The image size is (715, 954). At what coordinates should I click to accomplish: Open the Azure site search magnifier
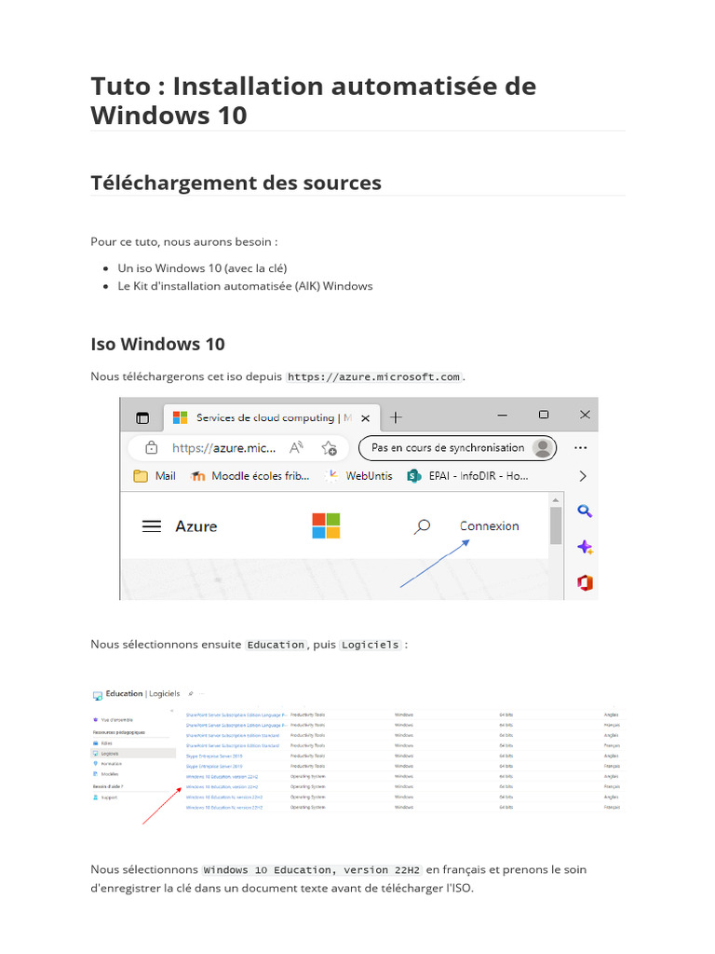tap(422, 526)
